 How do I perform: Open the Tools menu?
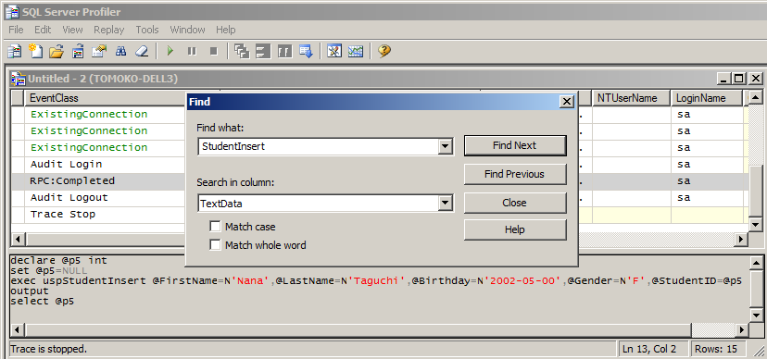coord(147,30)
